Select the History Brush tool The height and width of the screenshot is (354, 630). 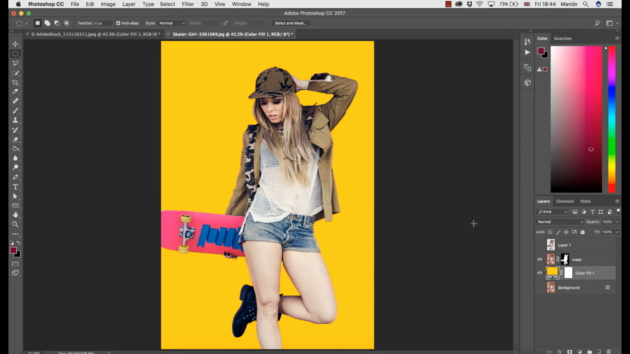click(x=16, y=130)
